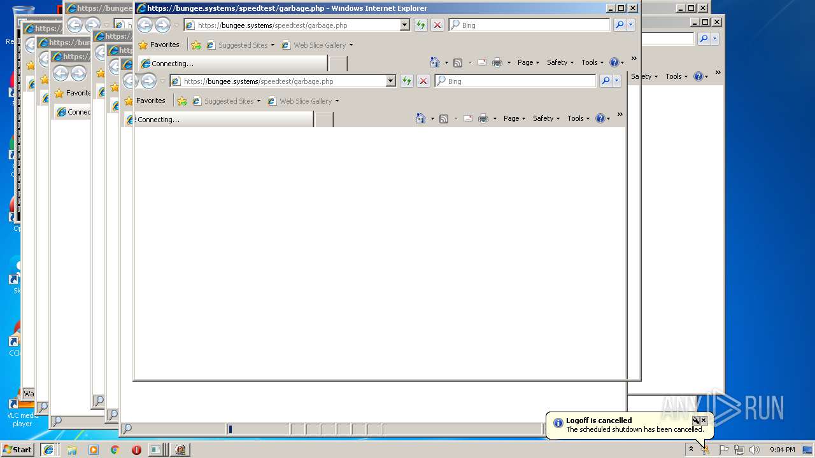Click Refresh icon in the titled front window
Image resolution: width=815 pixels, height=458 pixels.
[420, 25]
